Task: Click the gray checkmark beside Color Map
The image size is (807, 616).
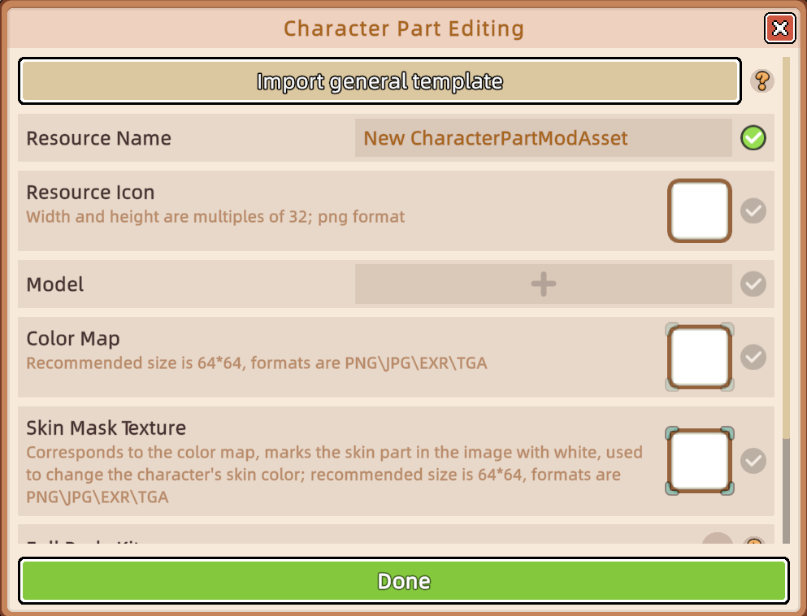Action: tap(753, 357)
